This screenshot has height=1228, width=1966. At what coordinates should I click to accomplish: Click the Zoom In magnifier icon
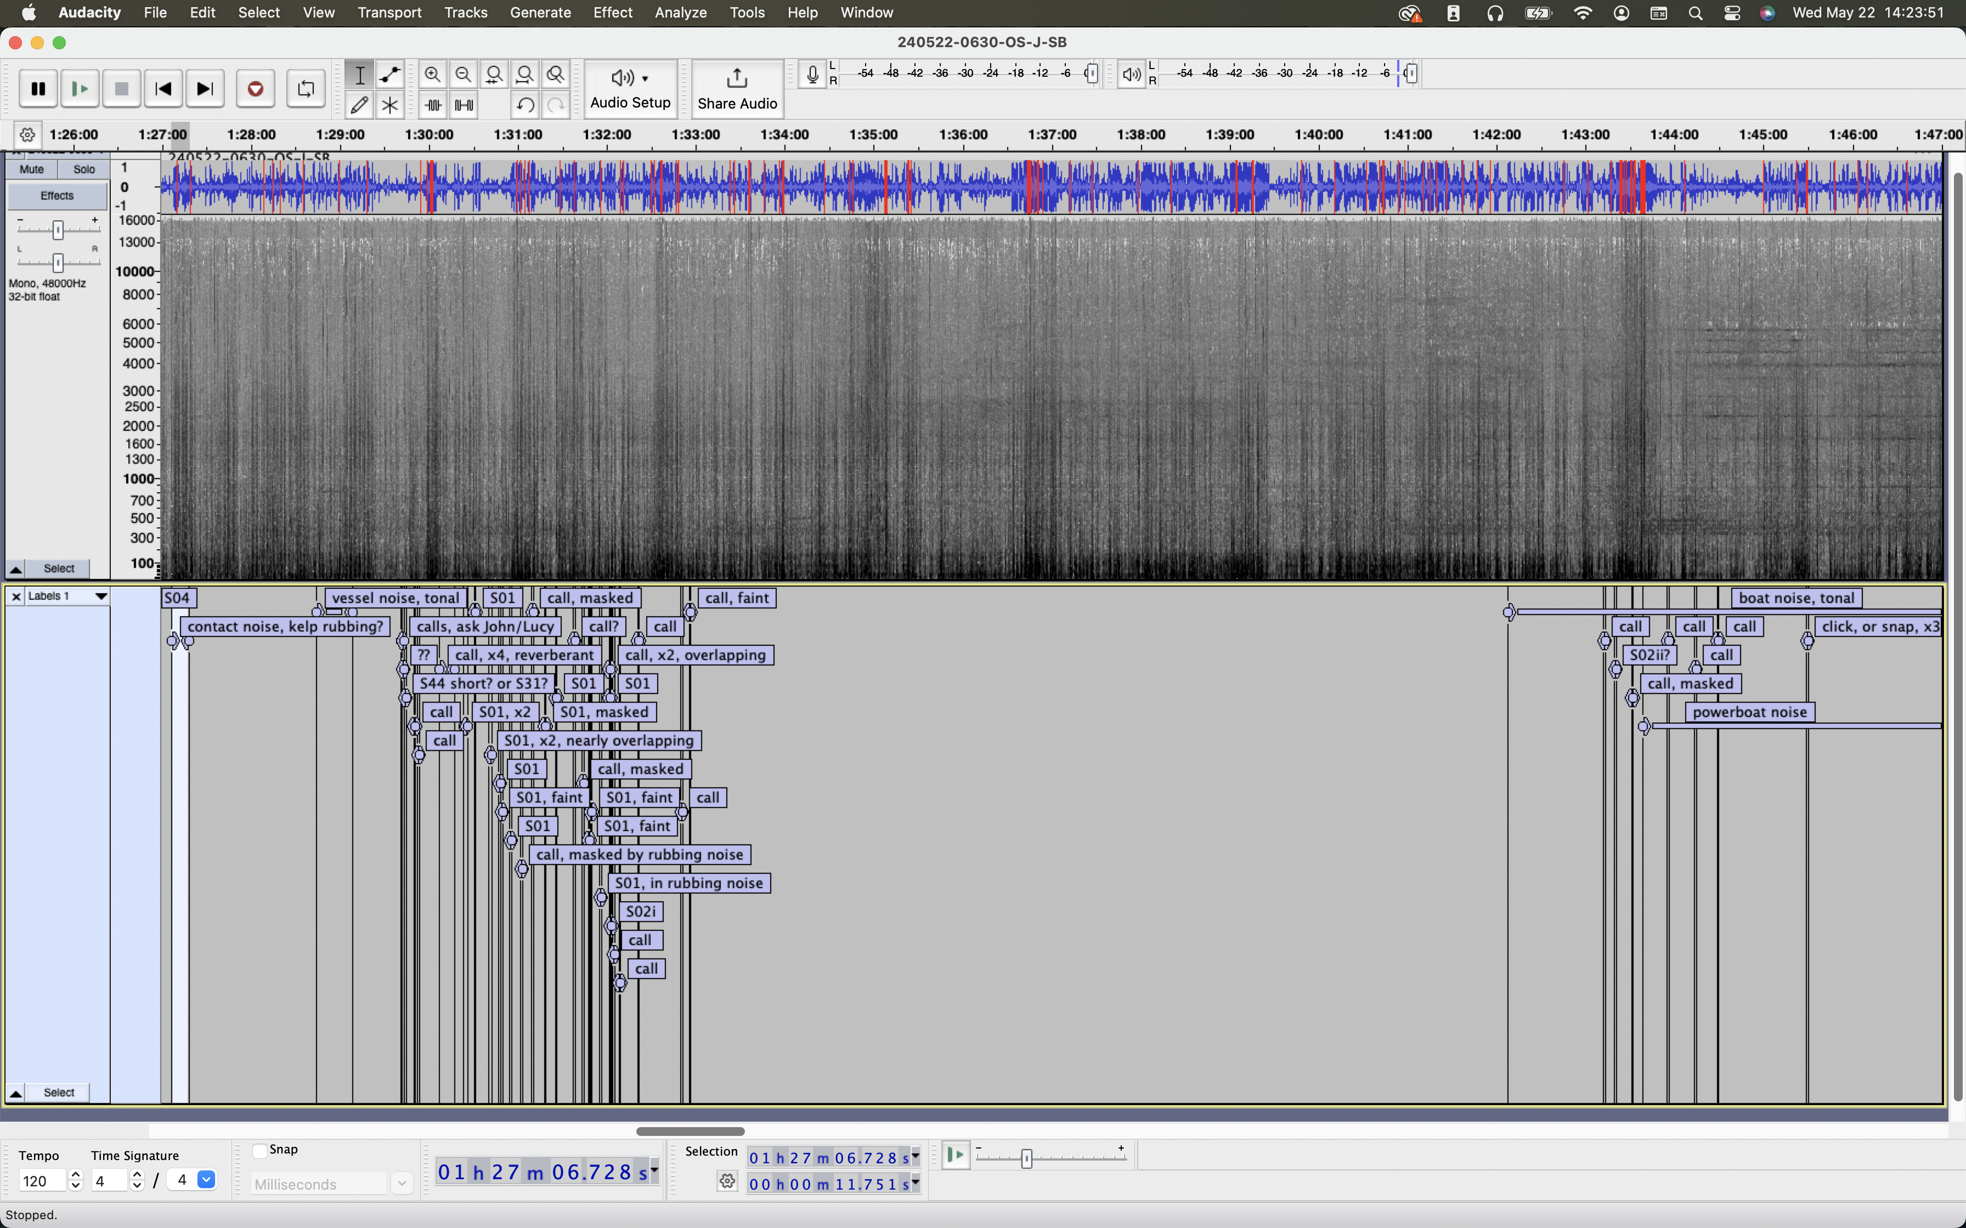432,75
